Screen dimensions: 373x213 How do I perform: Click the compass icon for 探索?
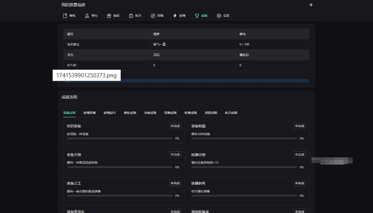click(x=153, y=16)
